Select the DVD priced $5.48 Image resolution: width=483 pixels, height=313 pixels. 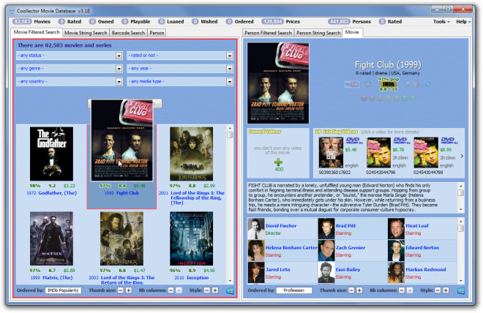coord(331,152)
